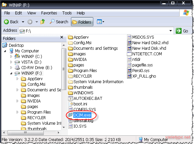Open Search with magnifier icon
This screenshot has height=144, width=194.
pos(59,22)
